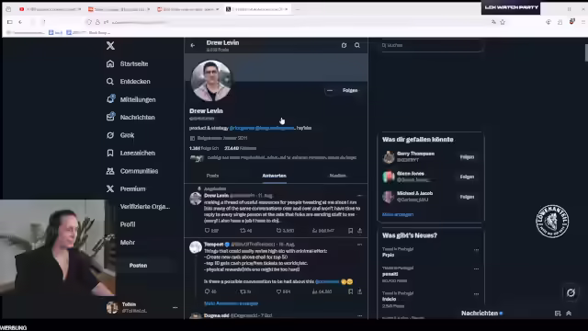Viewport: 588px width, 331px height.
Task: Open options dots for Prpic trend
Action: coord(476,250)
